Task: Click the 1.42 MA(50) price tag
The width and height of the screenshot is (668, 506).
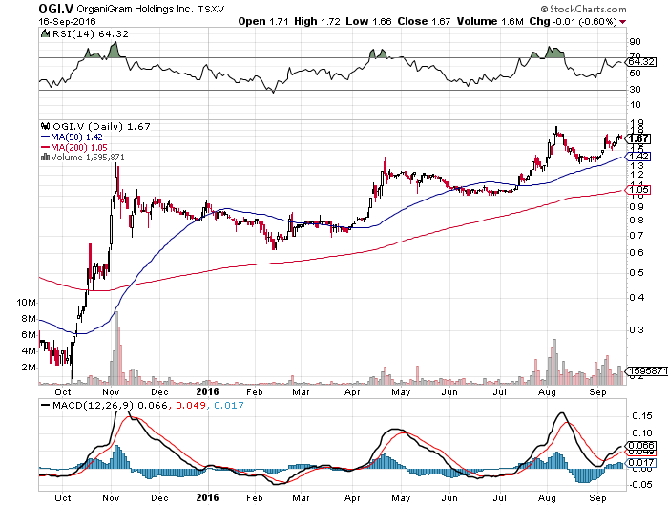Action: pos(638,156)
